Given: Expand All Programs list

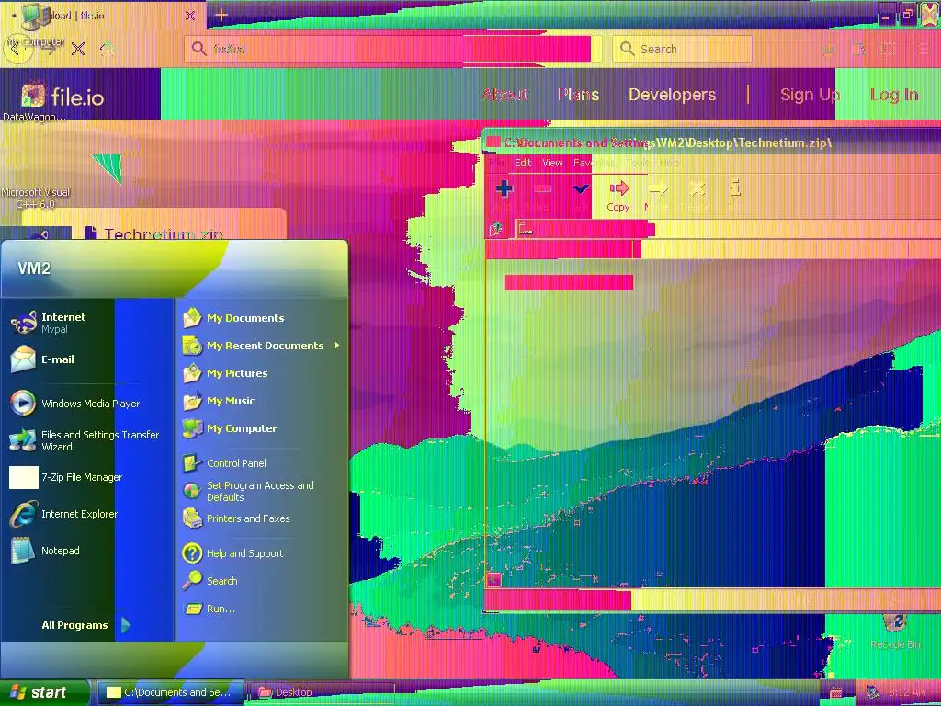Looking at the screenshot, I should click(85, 625).
